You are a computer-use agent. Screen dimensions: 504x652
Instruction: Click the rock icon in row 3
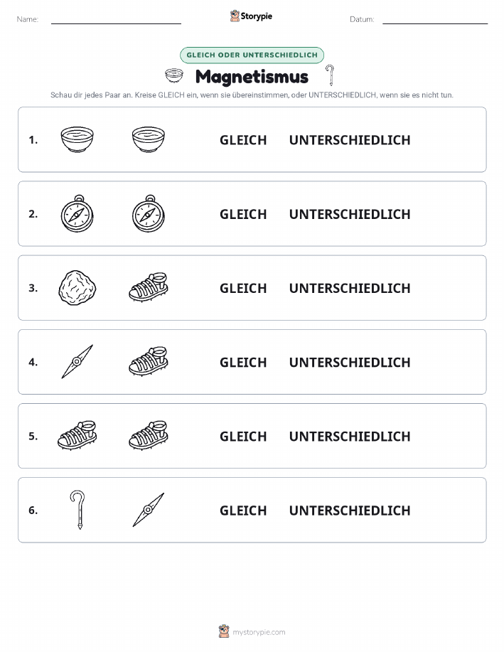pyautogui.click(x=77, y=288)
